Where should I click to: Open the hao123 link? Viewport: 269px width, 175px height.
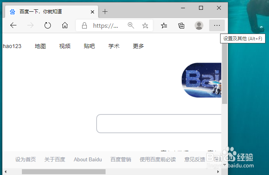pos(12,46)
